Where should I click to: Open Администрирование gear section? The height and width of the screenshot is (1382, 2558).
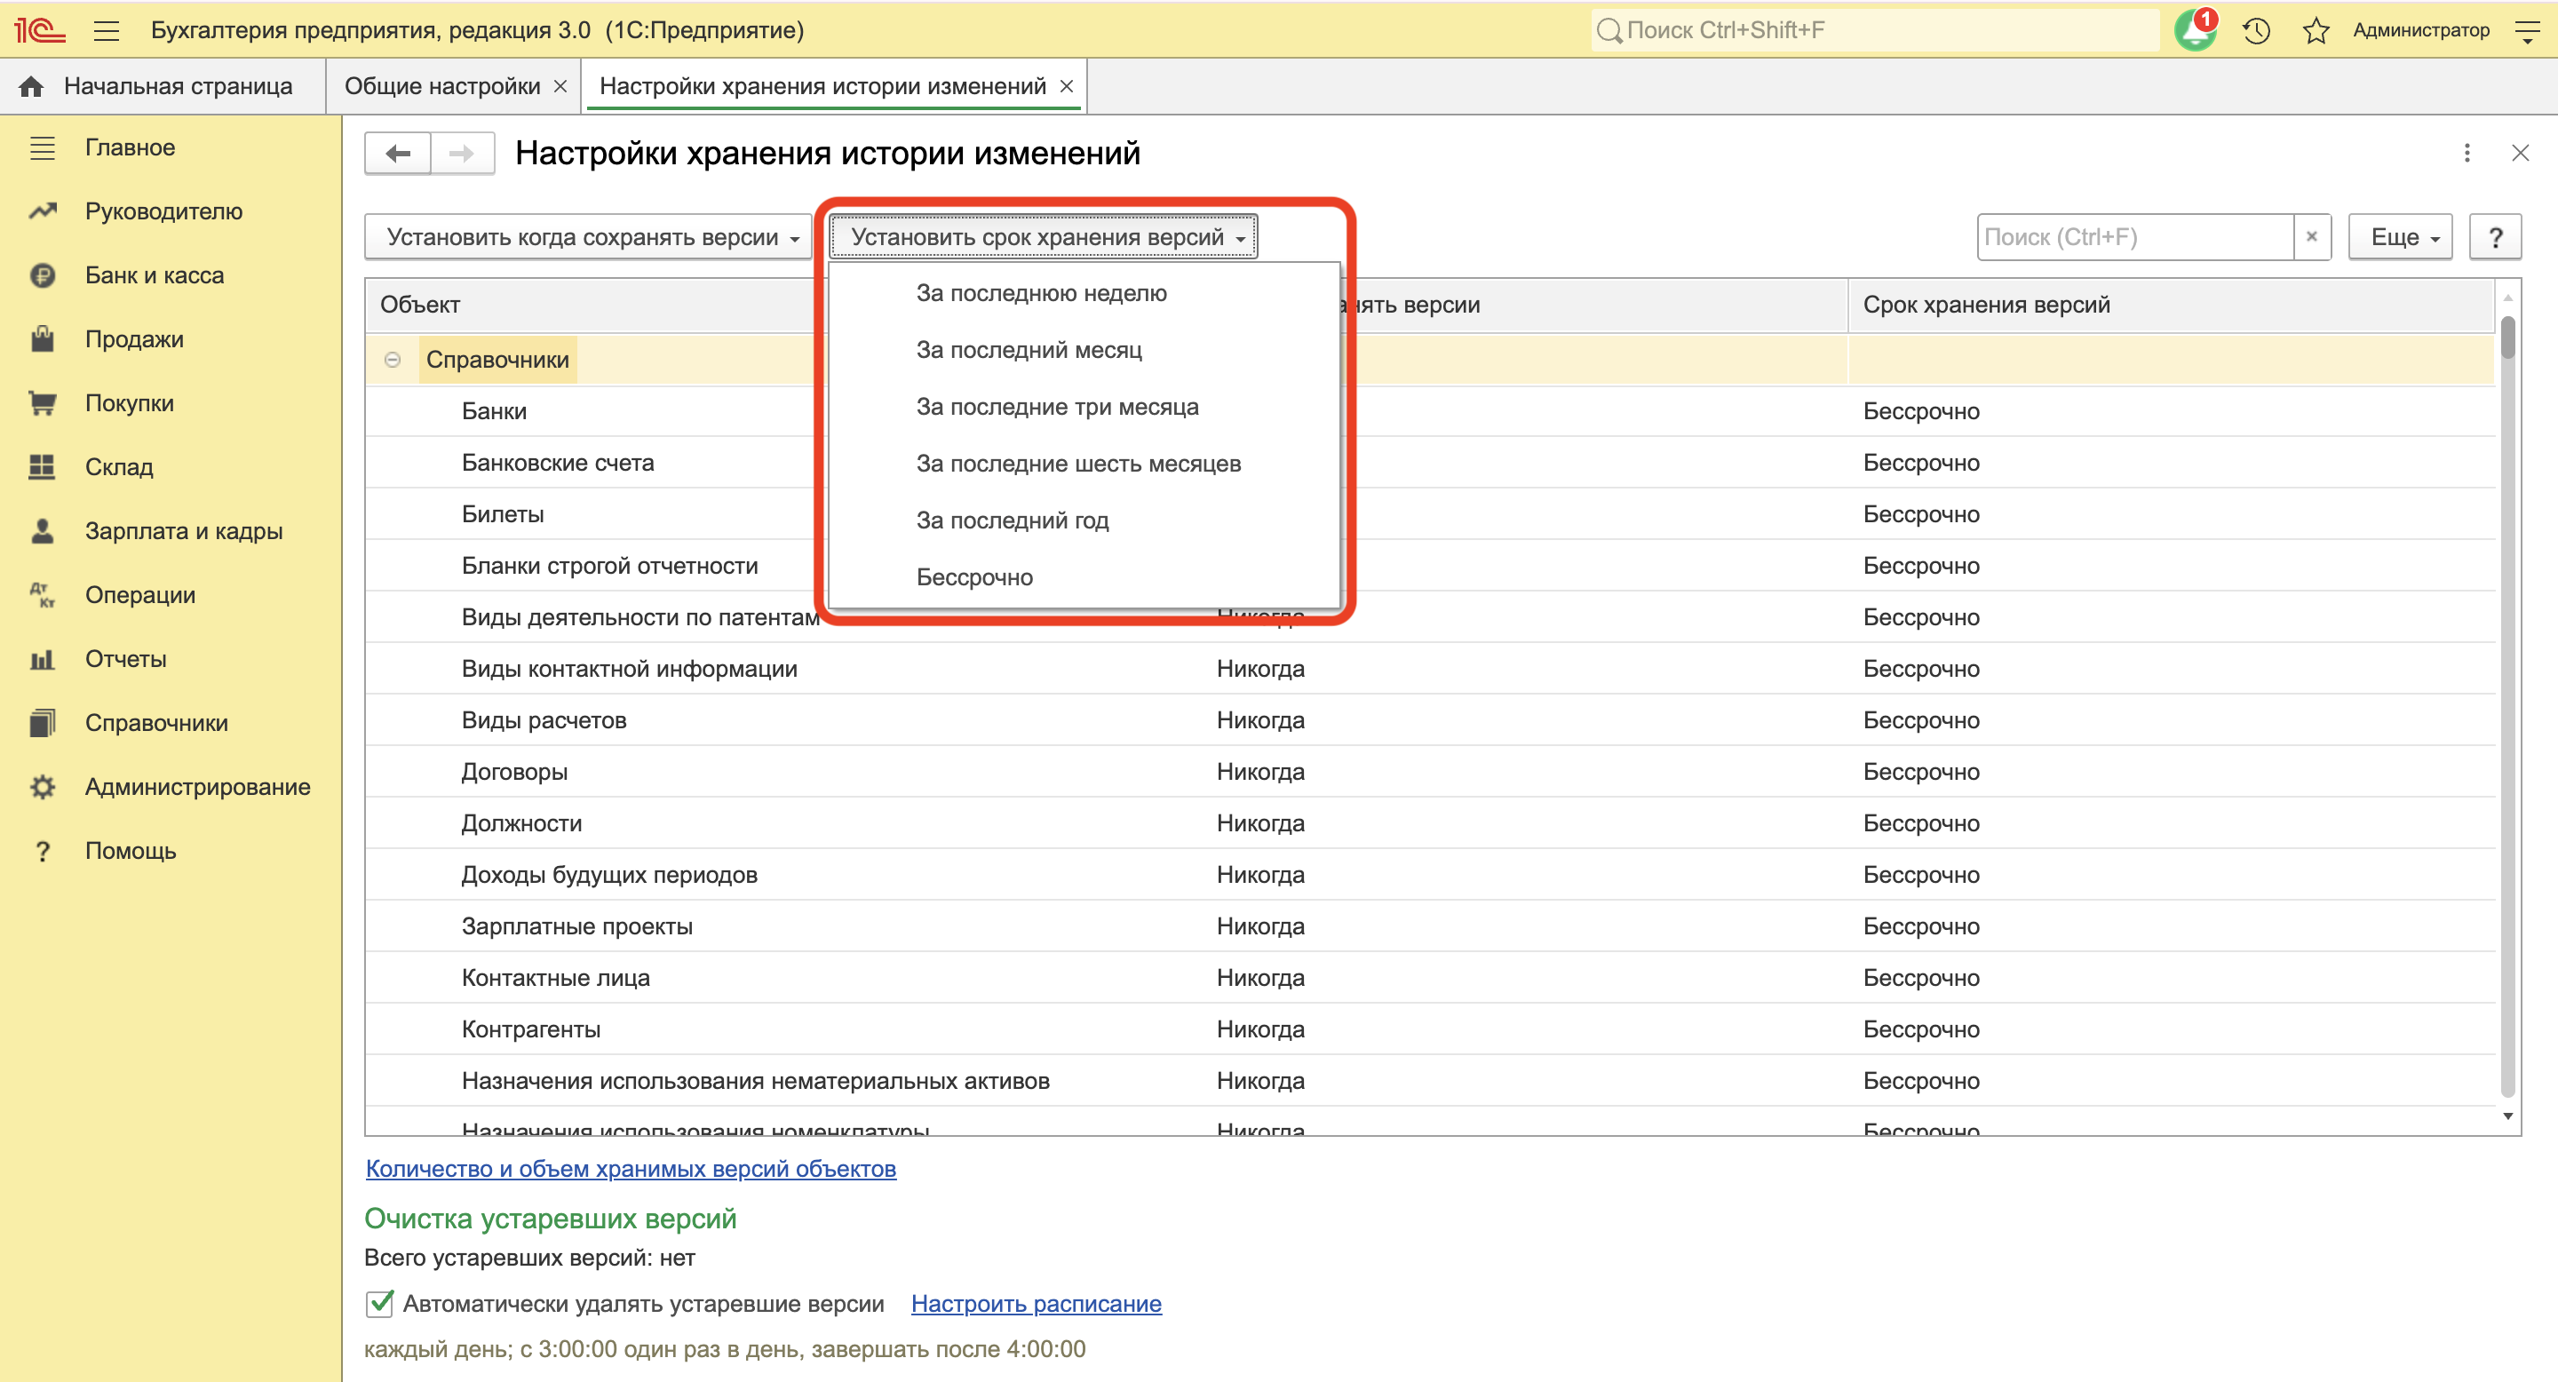196,786
